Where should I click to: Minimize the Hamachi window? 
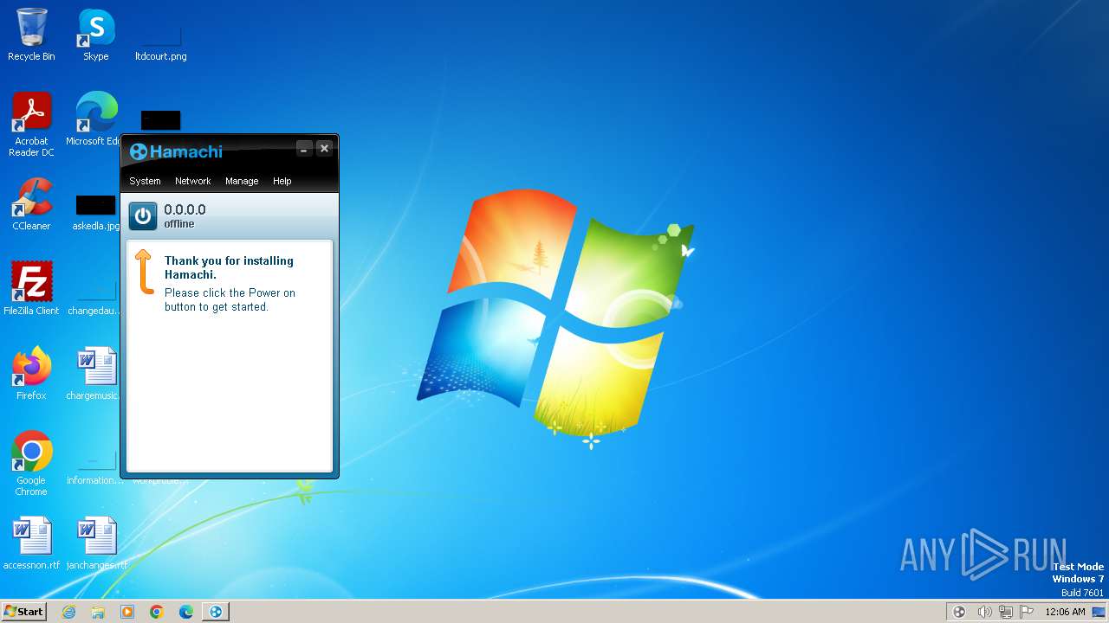pyautogui.click(x=304, y=149)
